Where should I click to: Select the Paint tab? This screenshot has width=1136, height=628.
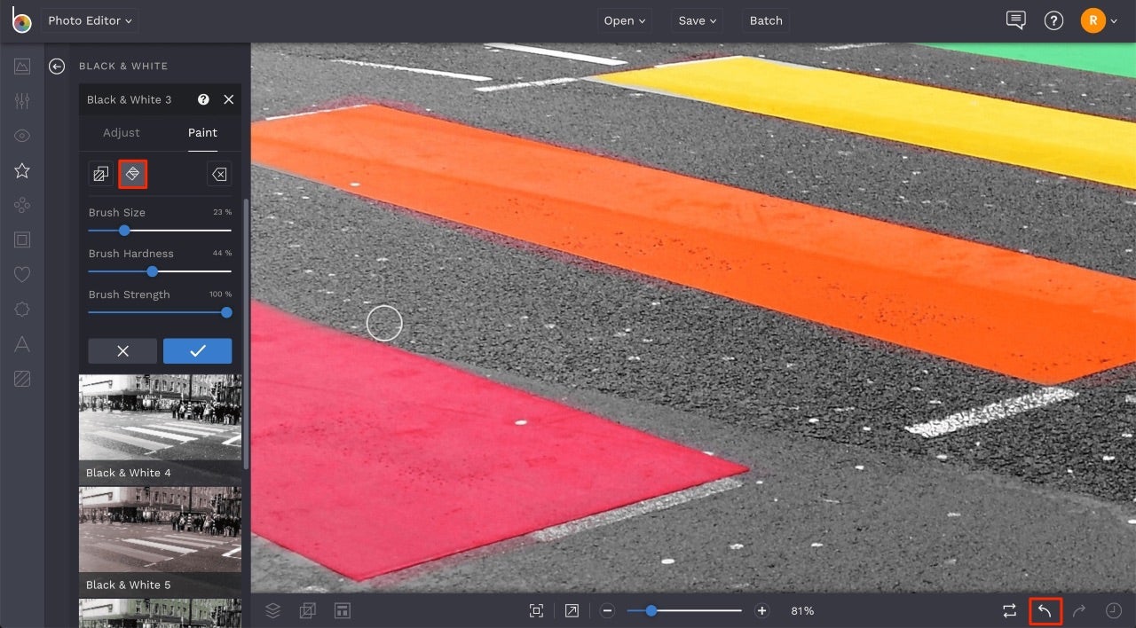click(202, 132)
